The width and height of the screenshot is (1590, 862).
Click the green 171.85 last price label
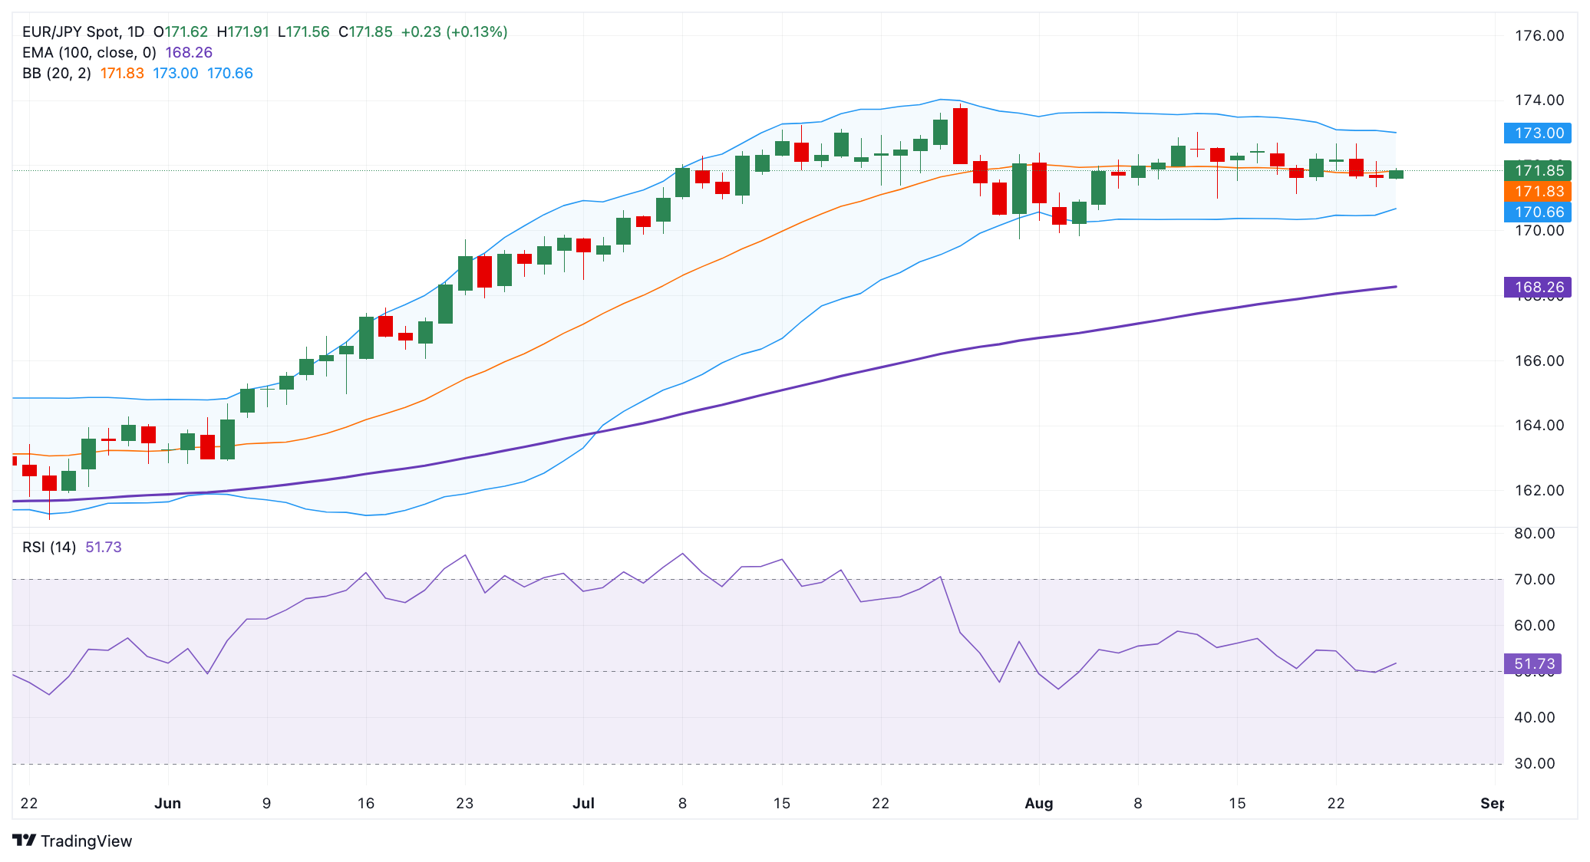click(1538, 170)
